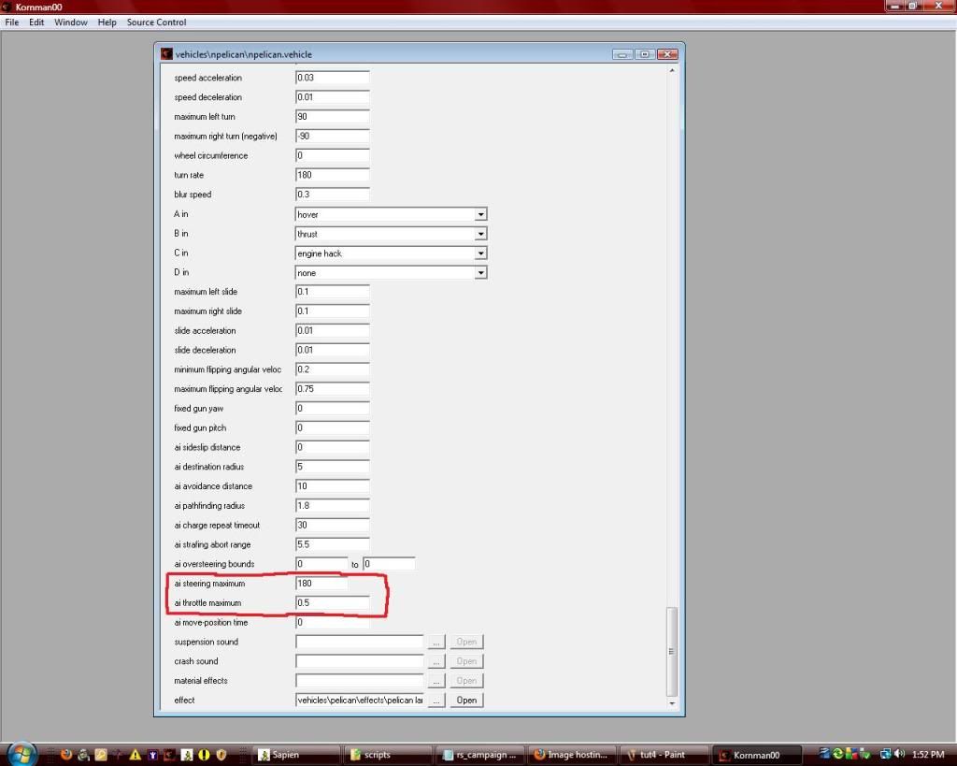Click the ai steering maximum field

pyautogui.click(x=321, y=584)
